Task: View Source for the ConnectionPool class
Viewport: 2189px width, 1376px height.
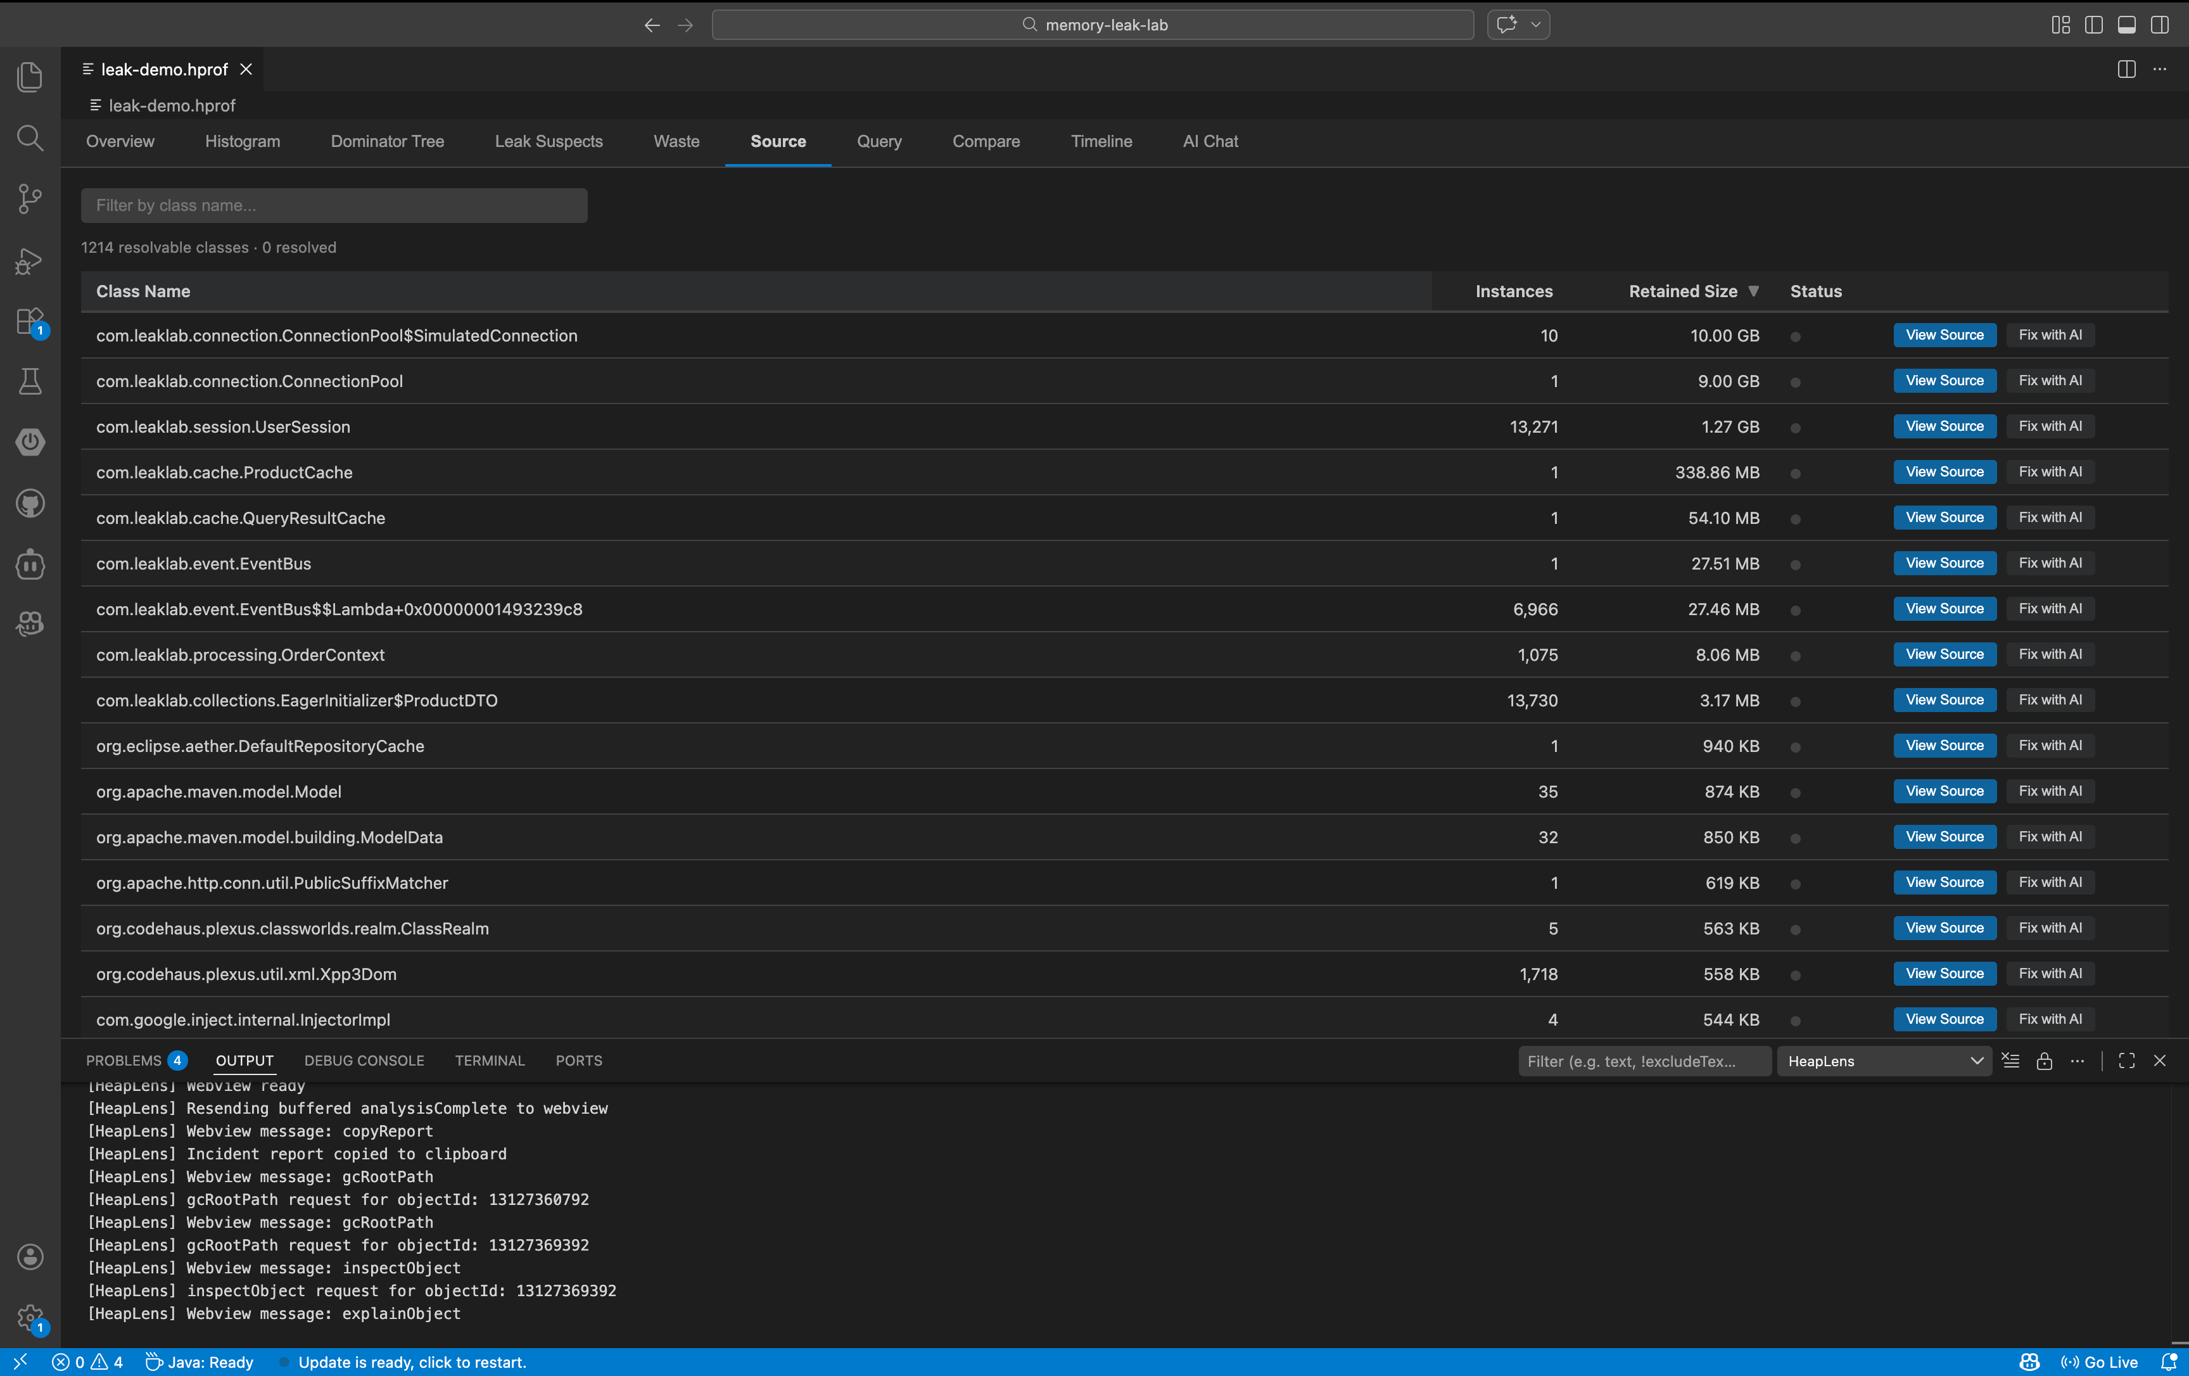Action: pos(1945,380)
